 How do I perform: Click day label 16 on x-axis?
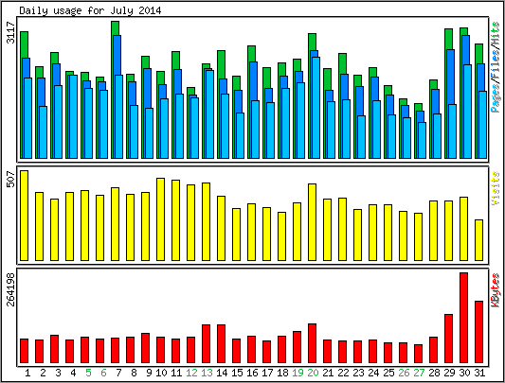point(252,373)
